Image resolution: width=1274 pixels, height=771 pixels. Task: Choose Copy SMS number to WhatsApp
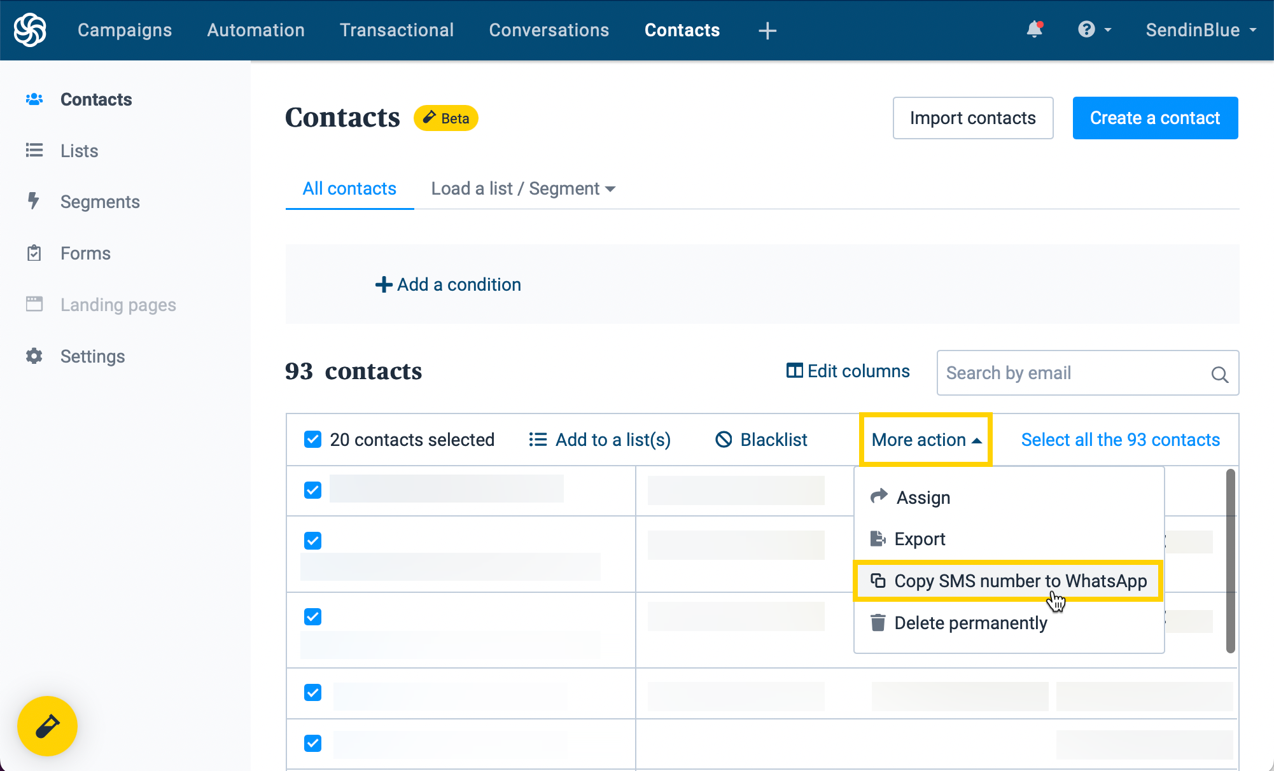pos(1008,581)
